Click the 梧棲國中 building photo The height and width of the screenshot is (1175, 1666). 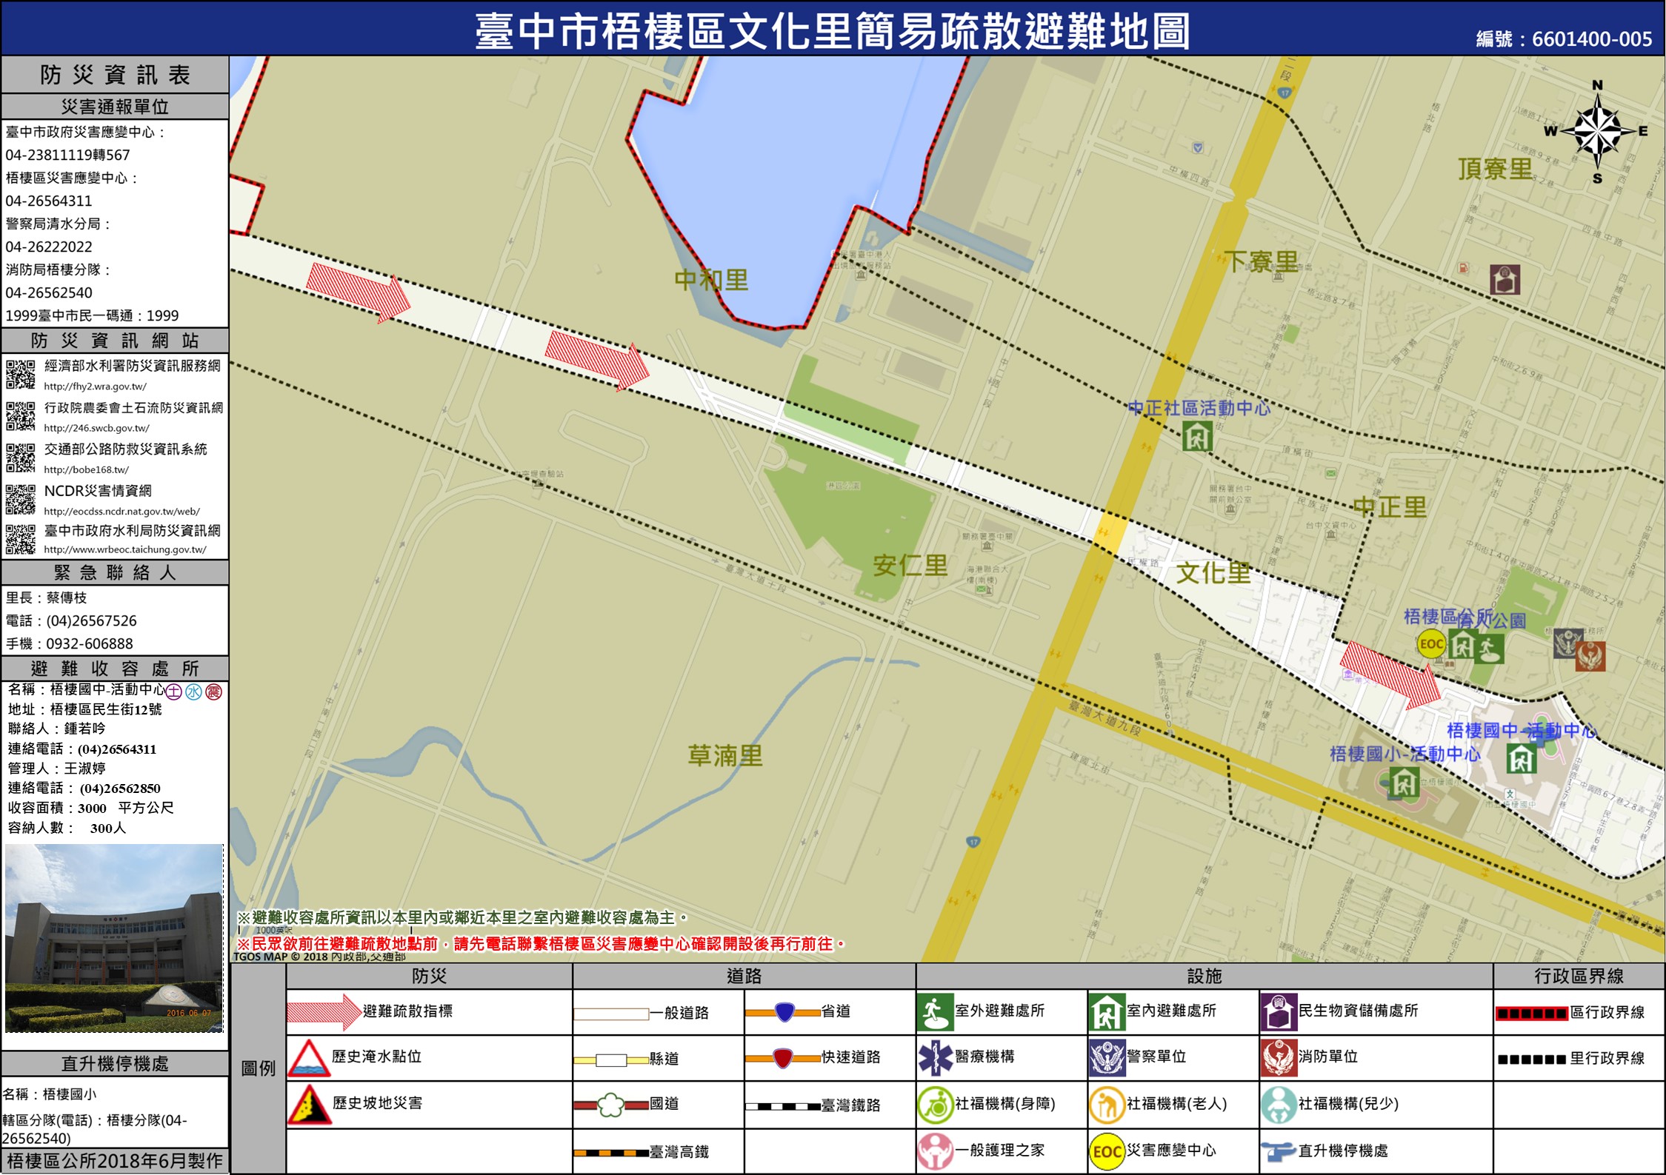[x=114, y=938]
